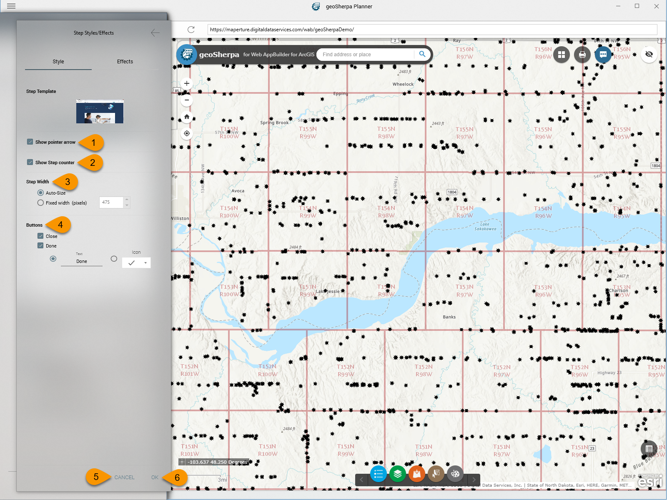Toggle the crossed-eye visibility widget

649,55
